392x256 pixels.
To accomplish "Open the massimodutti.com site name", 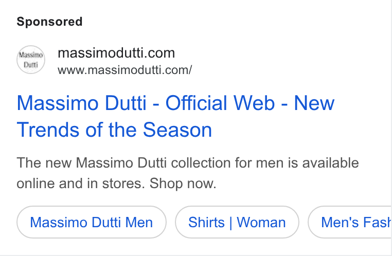I will 116,53.
